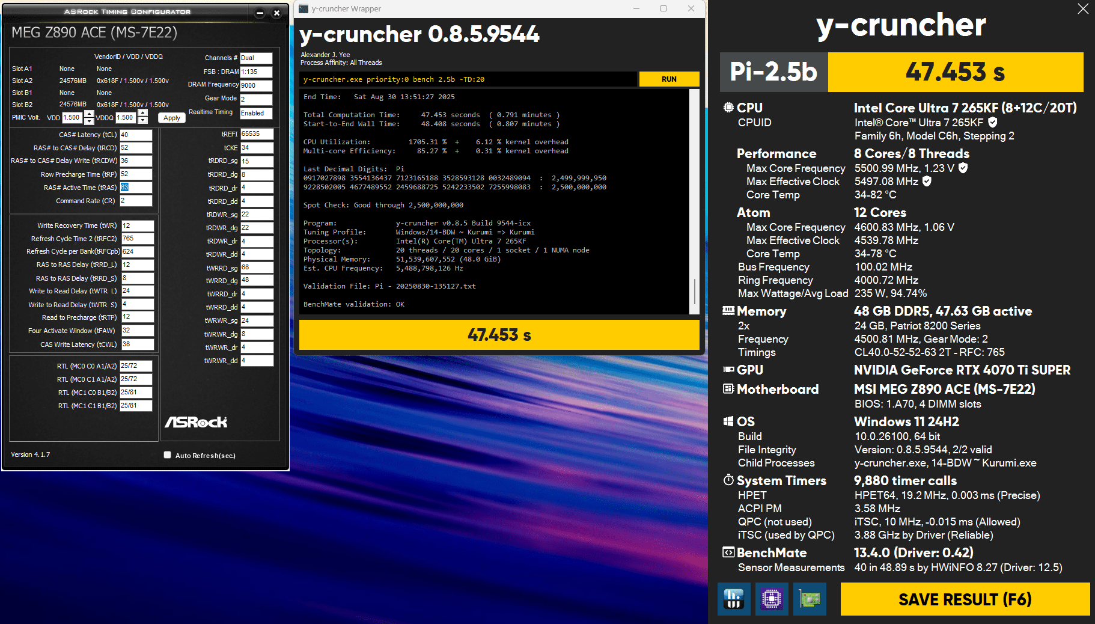Image resolution: width=1095 pixels, height=624 pixels.
Task: Minimize the ASRock Timing Configurator window
Action: (260, 13)
